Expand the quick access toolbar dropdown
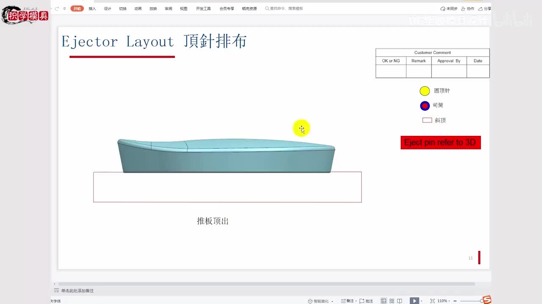This screenshot has width=542, height=304. (64, 8)
